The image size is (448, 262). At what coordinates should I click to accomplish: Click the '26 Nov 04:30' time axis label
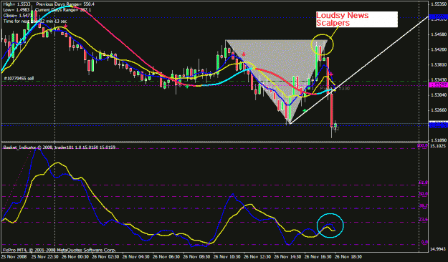pos(136,256)
